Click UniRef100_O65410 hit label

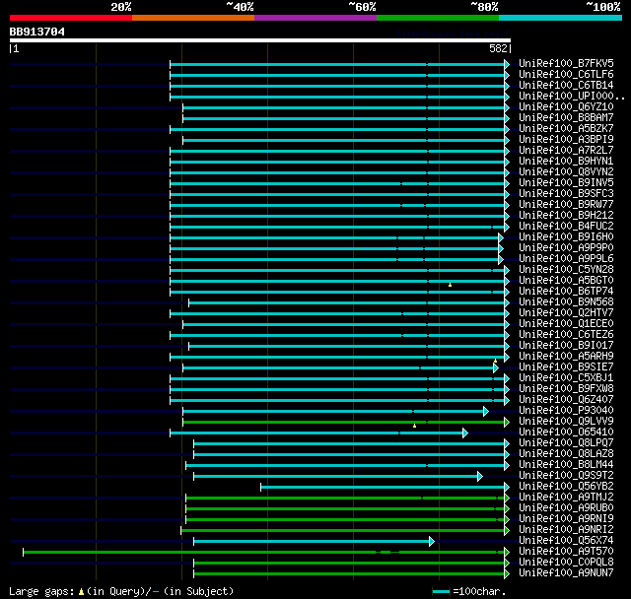(566, 433)
